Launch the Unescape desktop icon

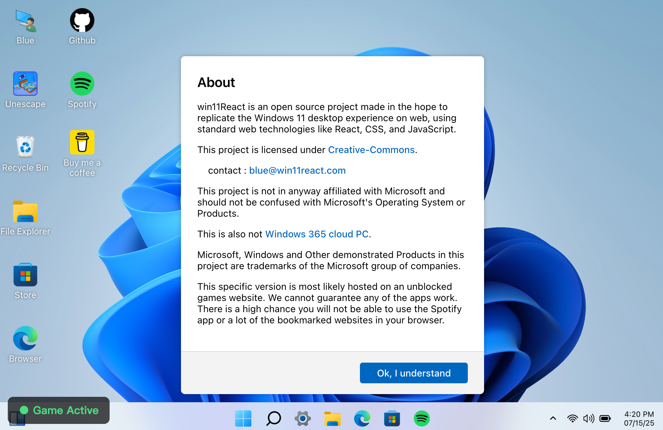coord(25,90)
